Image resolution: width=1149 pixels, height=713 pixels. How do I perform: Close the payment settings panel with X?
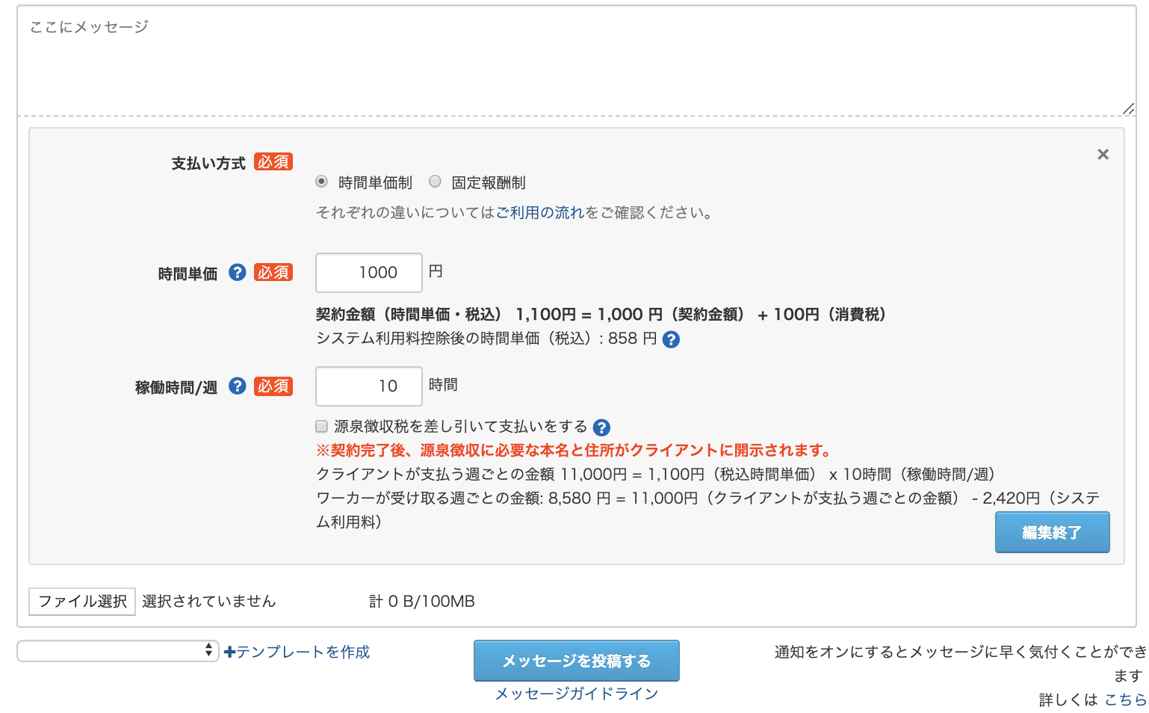click(x=1103, y=155)
